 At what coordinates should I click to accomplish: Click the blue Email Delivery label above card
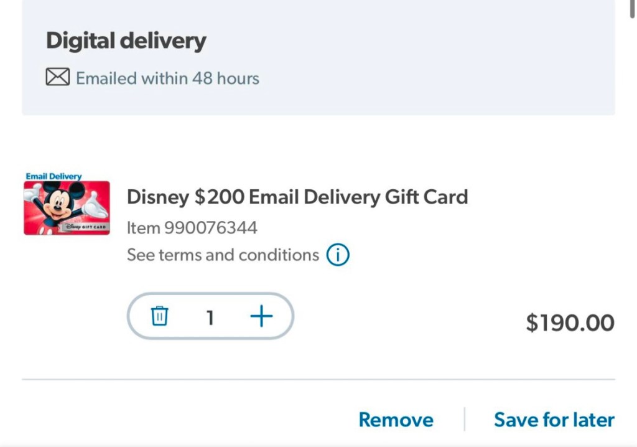point(53,177)
